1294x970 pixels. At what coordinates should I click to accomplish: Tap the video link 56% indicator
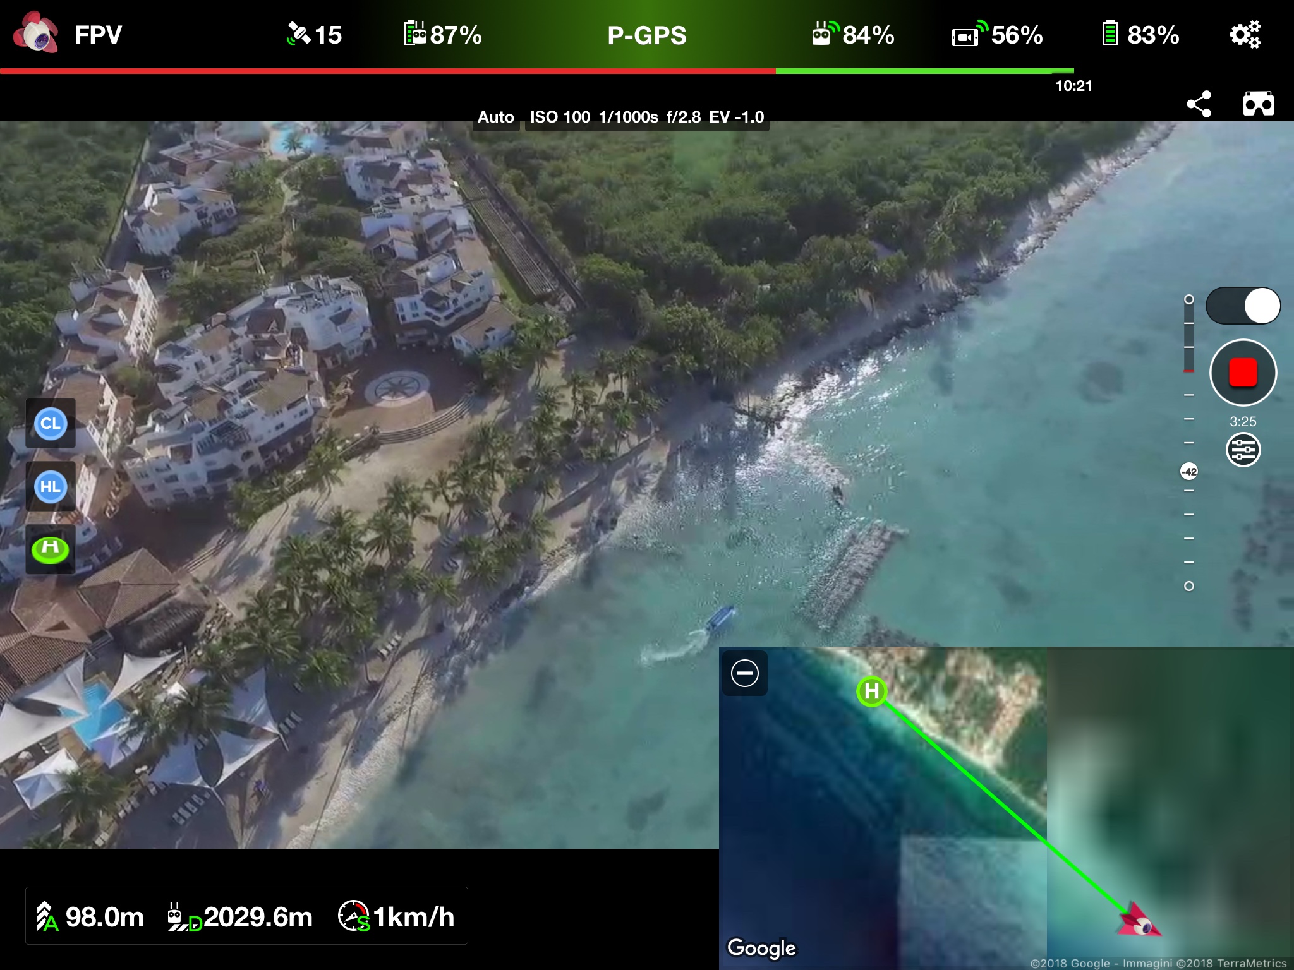point(997,35)
